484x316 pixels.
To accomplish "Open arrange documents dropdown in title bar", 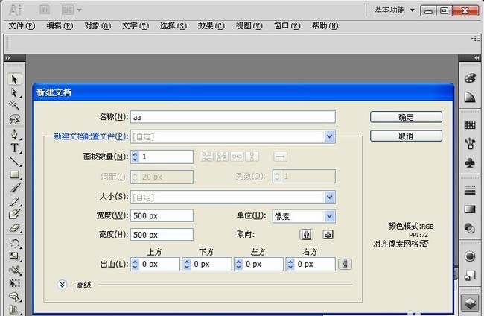I will tap(71, 10).
